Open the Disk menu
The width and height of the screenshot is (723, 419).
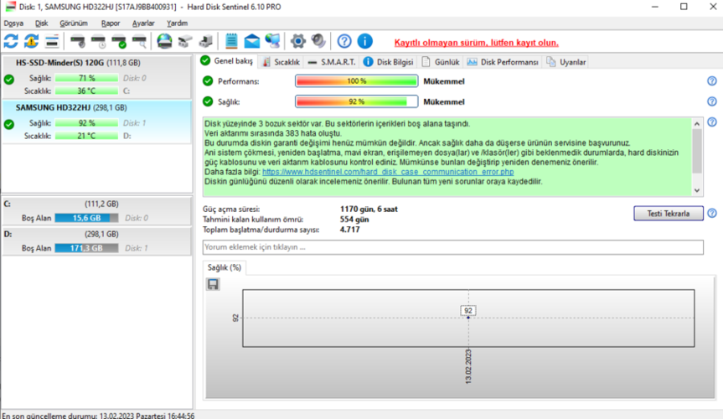[x=42, y=23]
